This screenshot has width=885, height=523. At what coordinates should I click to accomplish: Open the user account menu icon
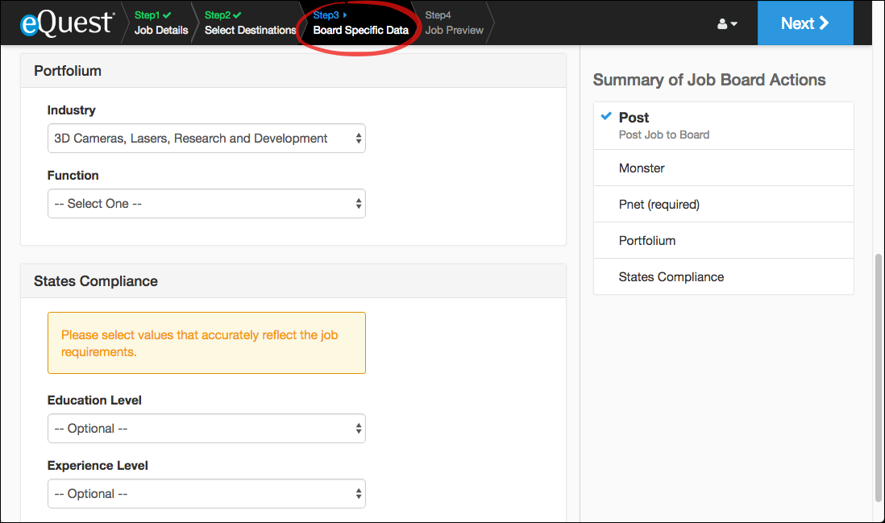click(x=727, y=24)
